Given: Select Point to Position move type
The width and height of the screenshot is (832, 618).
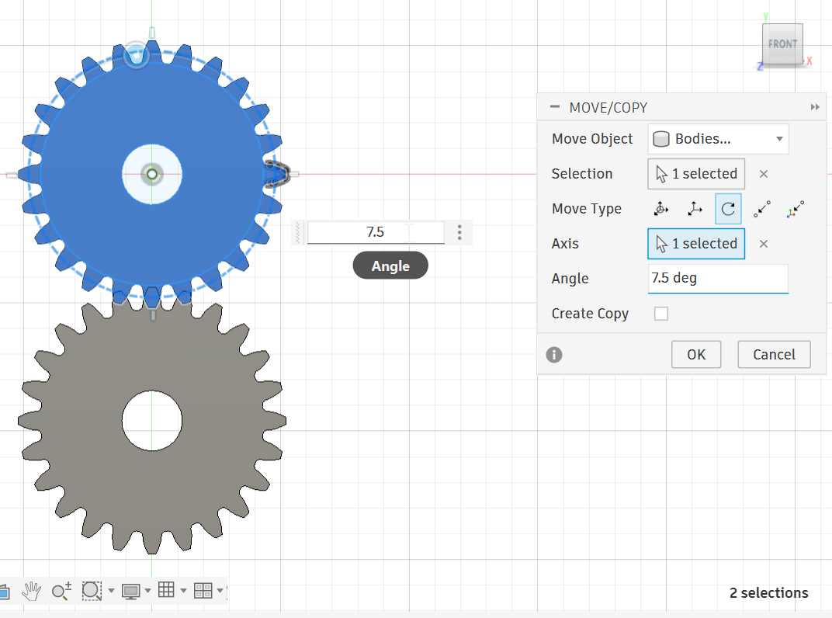Looking at the screenshot, I should (796, 209).
